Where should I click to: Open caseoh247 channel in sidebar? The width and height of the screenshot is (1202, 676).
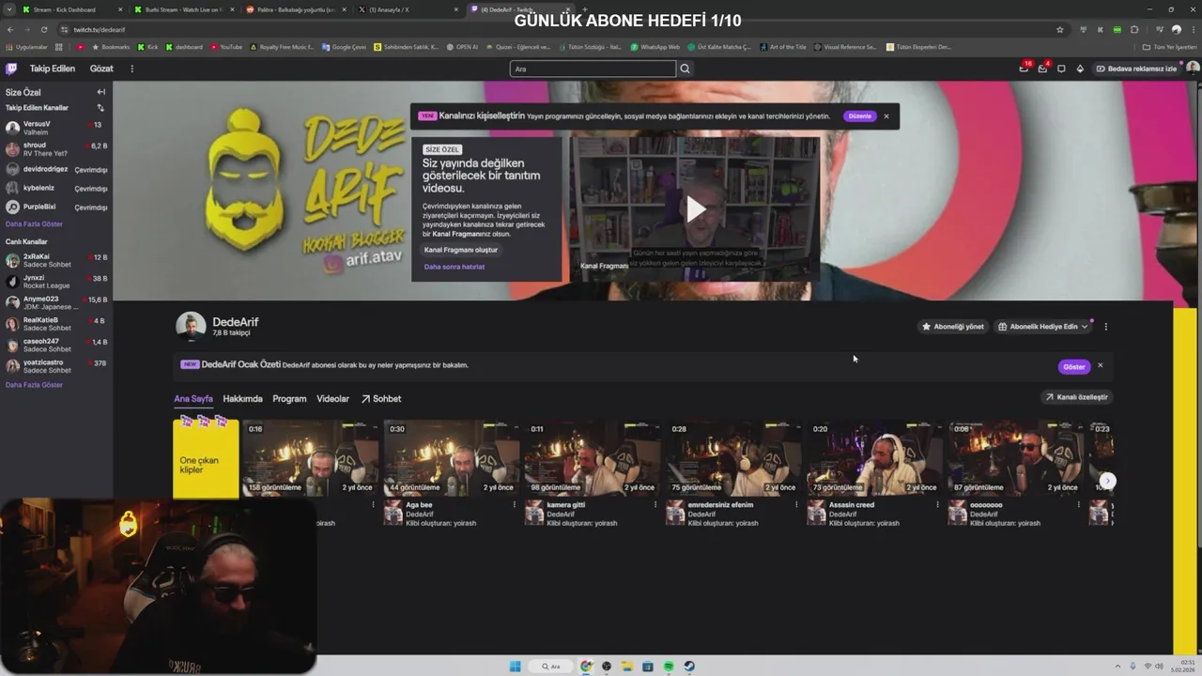click(x=56, y=345)
